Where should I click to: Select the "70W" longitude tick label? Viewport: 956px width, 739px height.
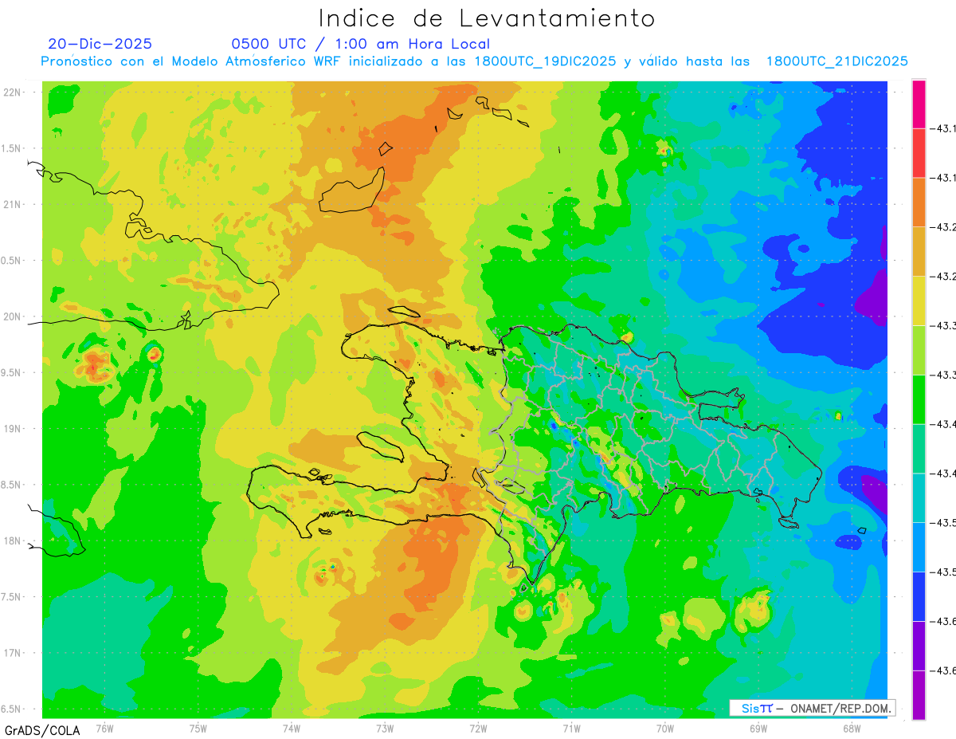(x=665, y=729)
